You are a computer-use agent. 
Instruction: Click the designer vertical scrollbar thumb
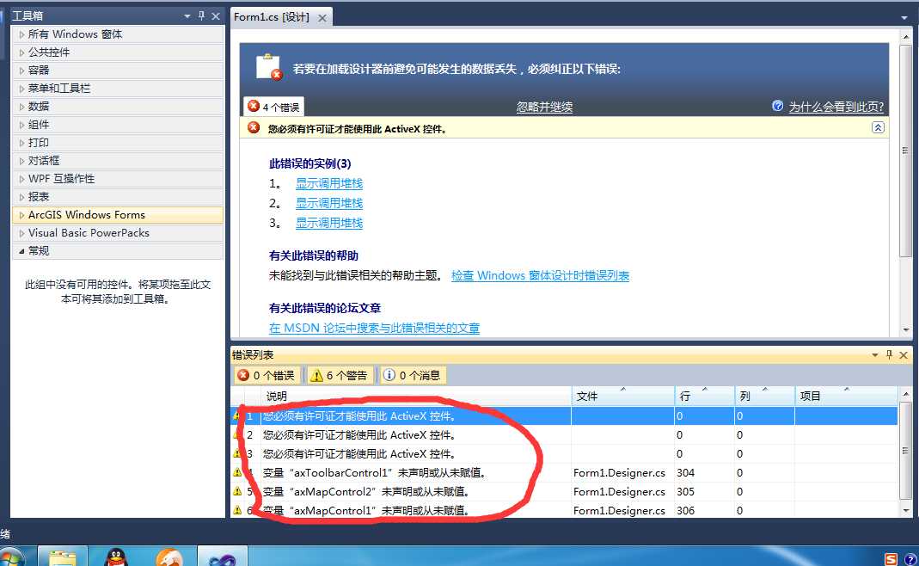point(905,150)
